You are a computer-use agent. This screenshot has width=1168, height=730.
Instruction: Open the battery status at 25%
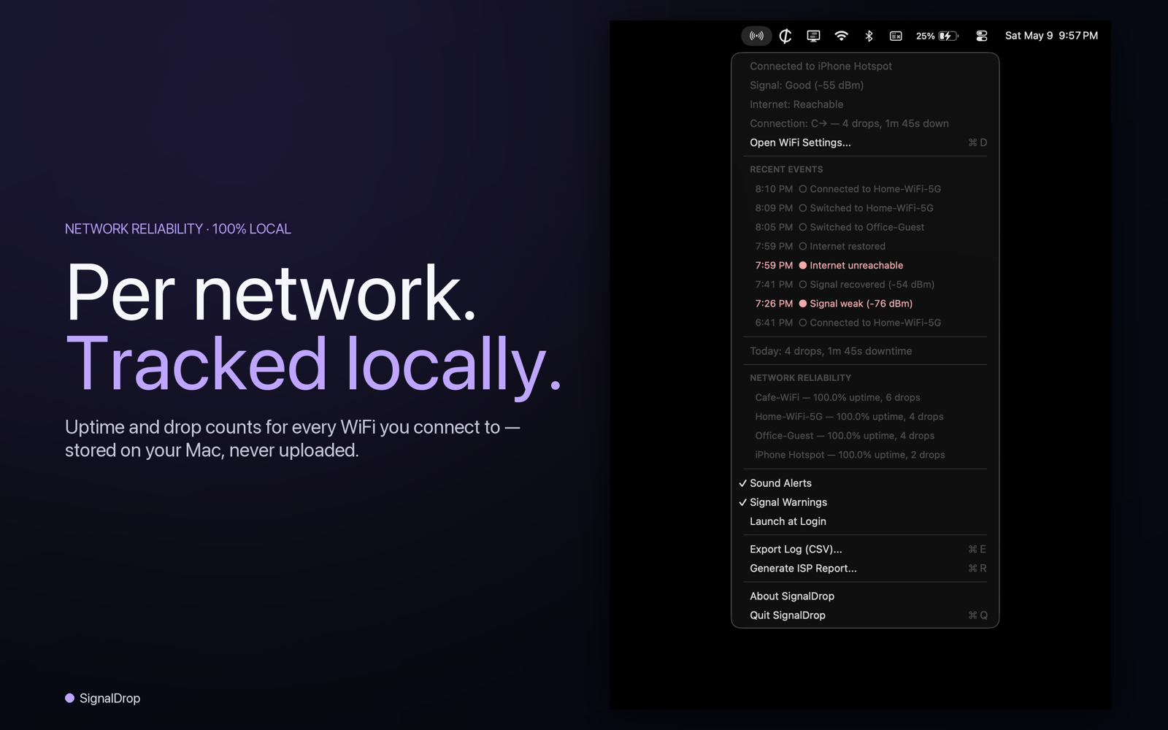click(x=937, y=36)
